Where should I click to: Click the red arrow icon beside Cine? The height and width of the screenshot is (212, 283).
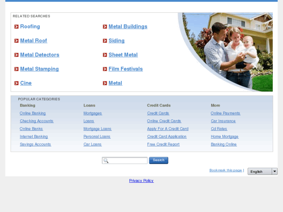coord(16,83)
